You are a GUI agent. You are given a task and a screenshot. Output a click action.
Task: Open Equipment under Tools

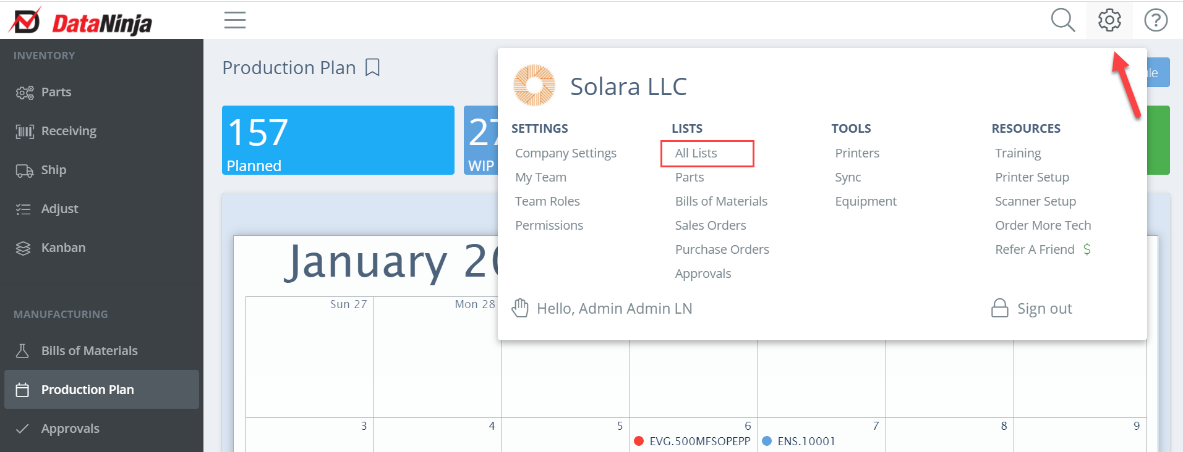pyautogui.click(x=865, y=201)
